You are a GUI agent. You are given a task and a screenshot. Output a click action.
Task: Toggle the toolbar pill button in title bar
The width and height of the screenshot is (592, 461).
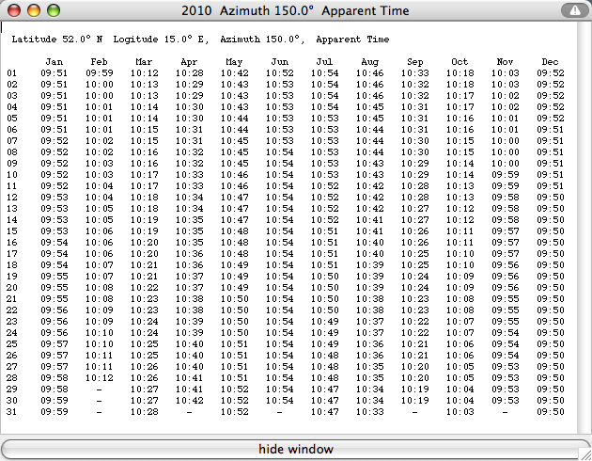click(574, 10)
